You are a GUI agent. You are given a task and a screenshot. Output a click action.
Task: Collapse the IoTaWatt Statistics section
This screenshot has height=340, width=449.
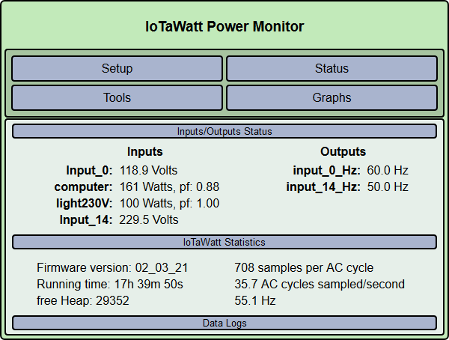click(224, 242)
